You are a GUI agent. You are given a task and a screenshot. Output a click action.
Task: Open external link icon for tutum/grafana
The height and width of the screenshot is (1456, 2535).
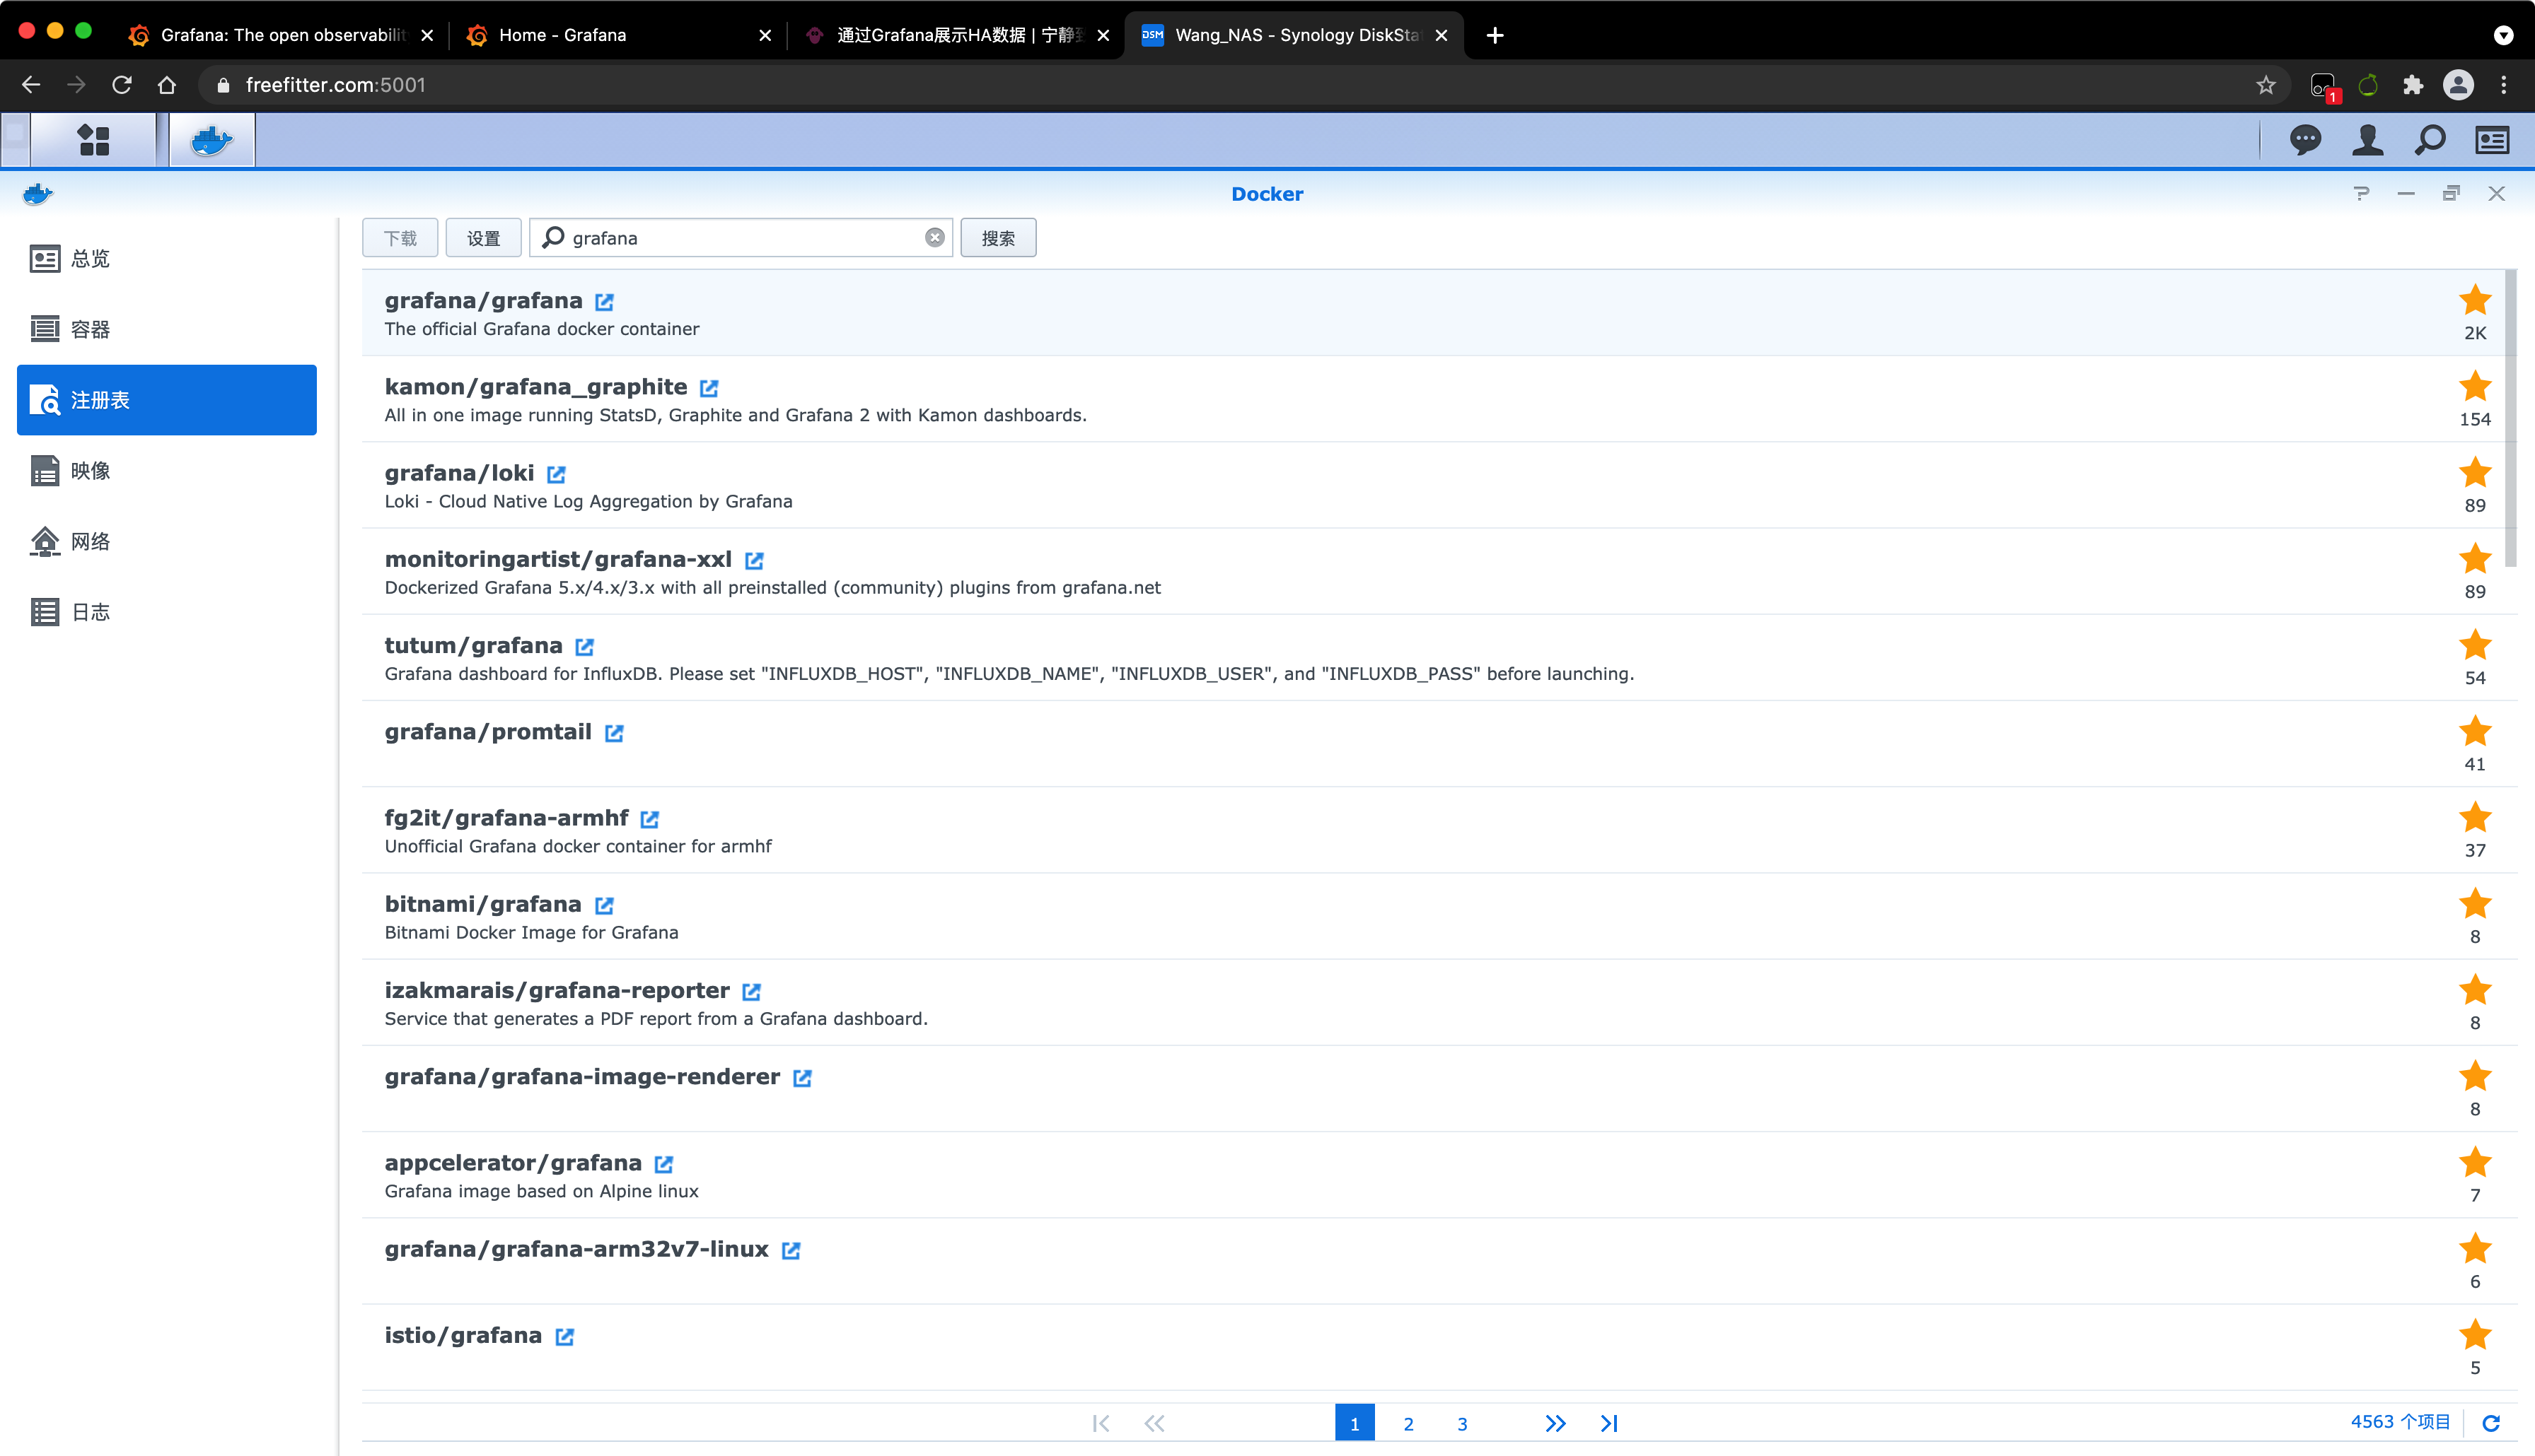(x=585, y=647)
